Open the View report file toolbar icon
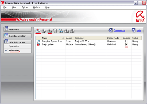The width and height of the screenshot is (147, 104). pos(61,31)
